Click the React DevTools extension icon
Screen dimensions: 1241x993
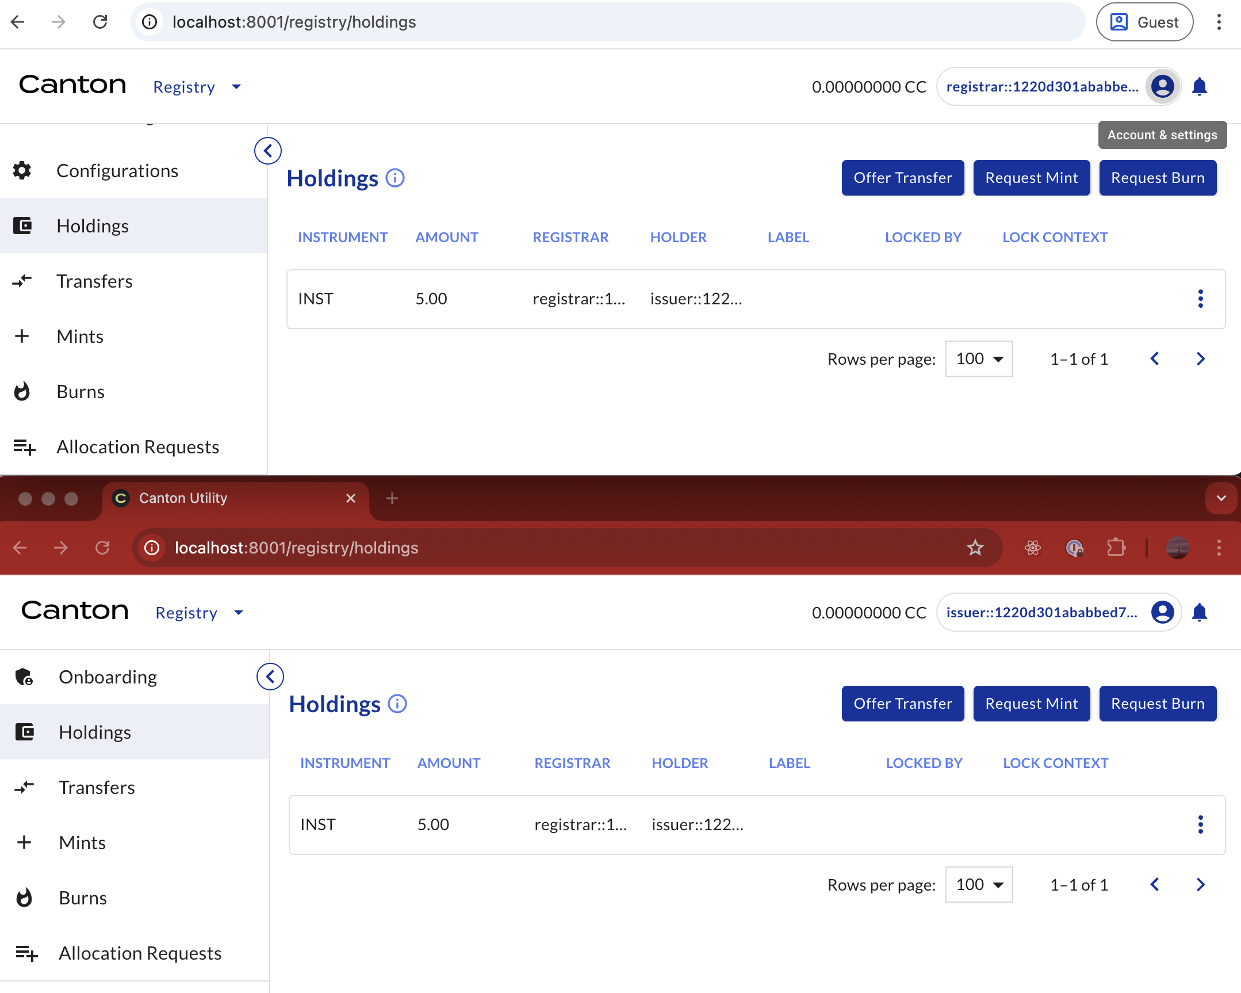pos(1033,547)
